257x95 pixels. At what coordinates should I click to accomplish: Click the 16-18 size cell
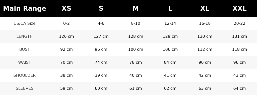[x=205, y=23]
